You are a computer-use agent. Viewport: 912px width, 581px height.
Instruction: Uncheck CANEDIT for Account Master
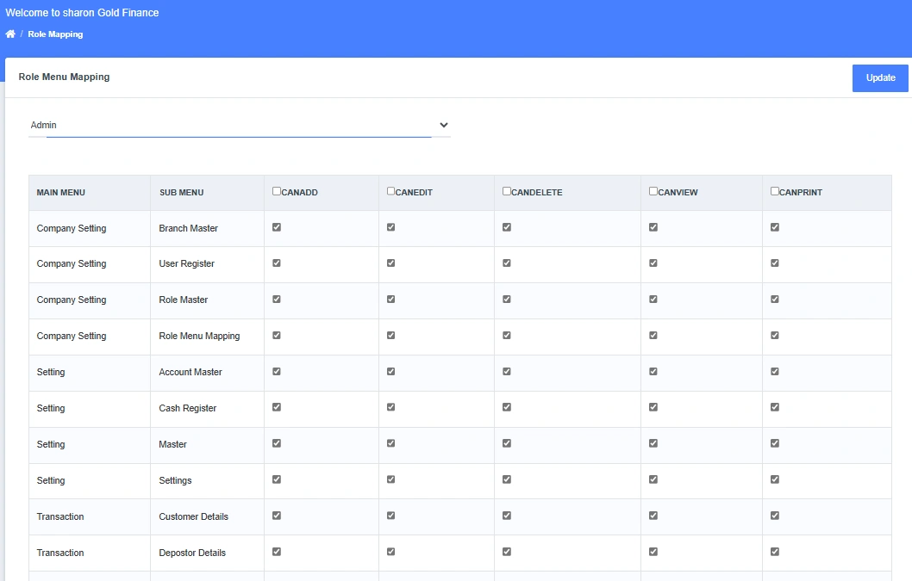tap(390, 371)
